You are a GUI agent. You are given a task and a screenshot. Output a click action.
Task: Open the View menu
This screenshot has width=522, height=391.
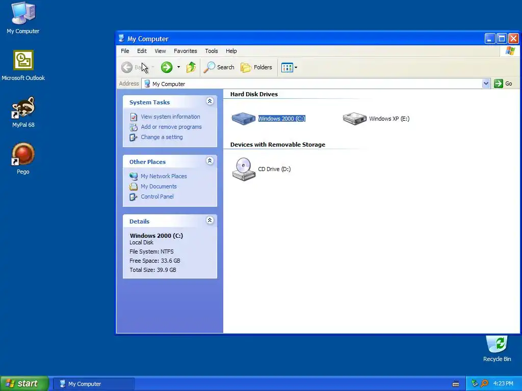(x=160, y=51)
